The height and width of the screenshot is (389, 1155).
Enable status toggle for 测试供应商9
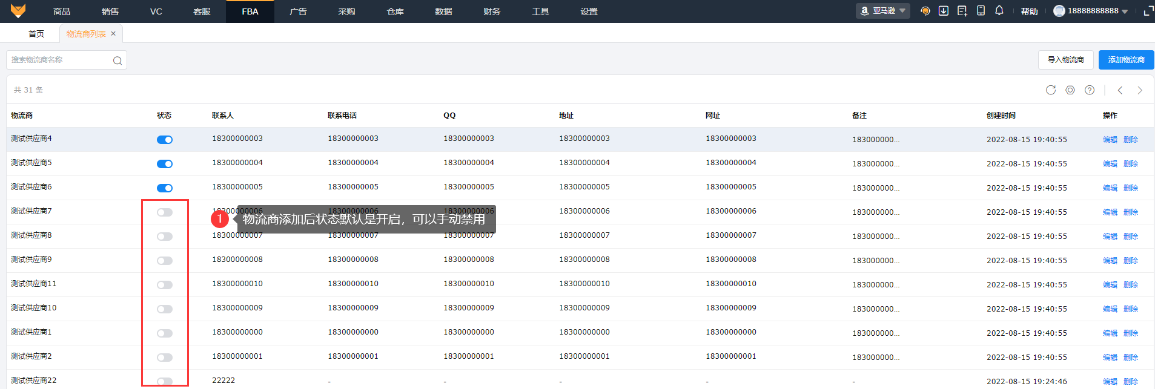click(x=165, y=261)
